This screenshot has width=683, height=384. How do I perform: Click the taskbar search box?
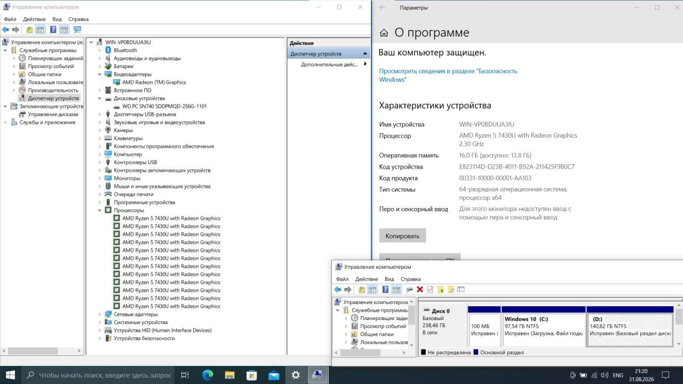click(98, 375)
